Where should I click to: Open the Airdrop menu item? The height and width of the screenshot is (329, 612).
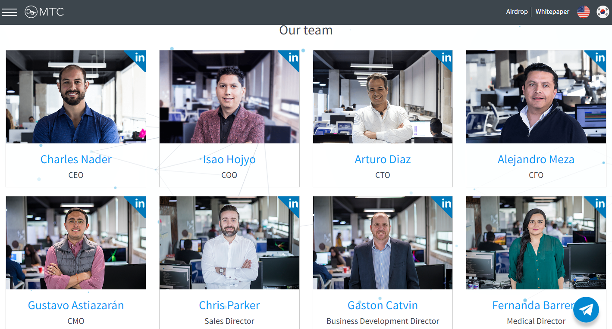(x=517, y=12)
